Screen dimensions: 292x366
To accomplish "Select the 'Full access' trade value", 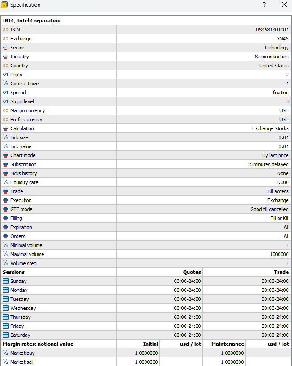I will click(277, 191).
